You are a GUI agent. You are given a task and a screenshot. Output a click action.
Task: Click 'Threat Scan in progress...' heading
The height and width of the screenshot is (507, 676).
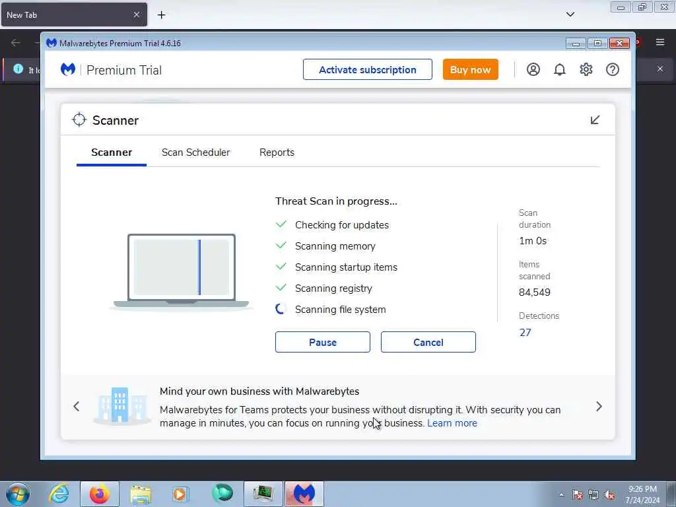[x=336, y=201]
